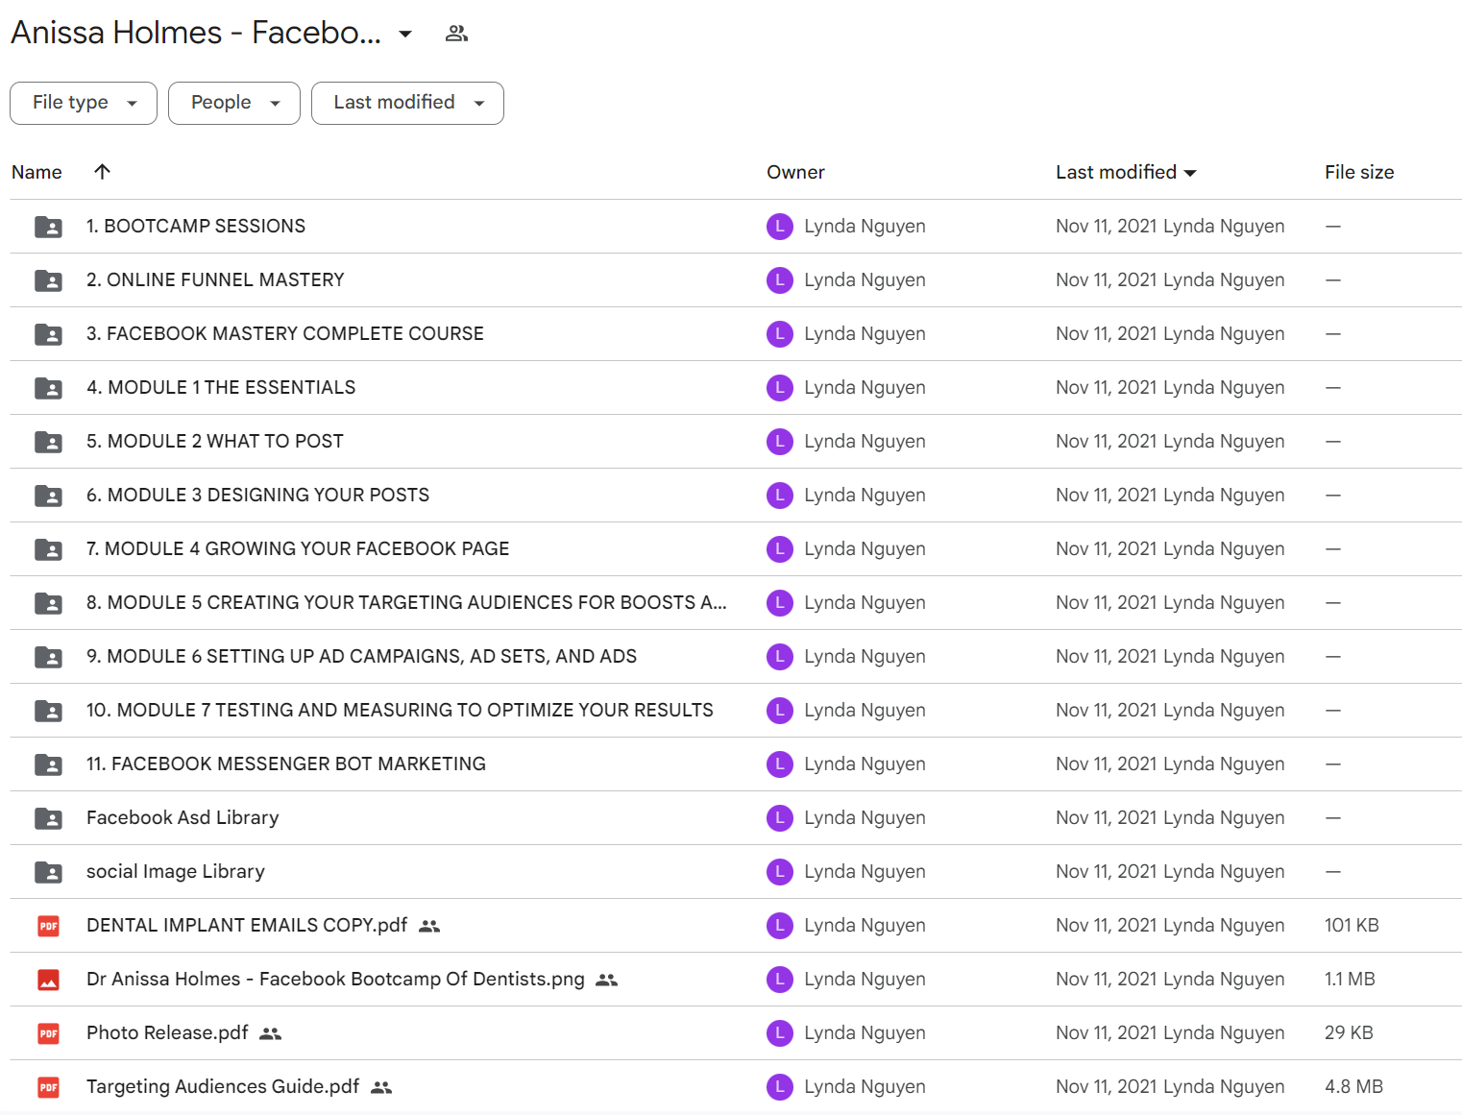
Task: Click the Owner column header
Action: point(795,172)
